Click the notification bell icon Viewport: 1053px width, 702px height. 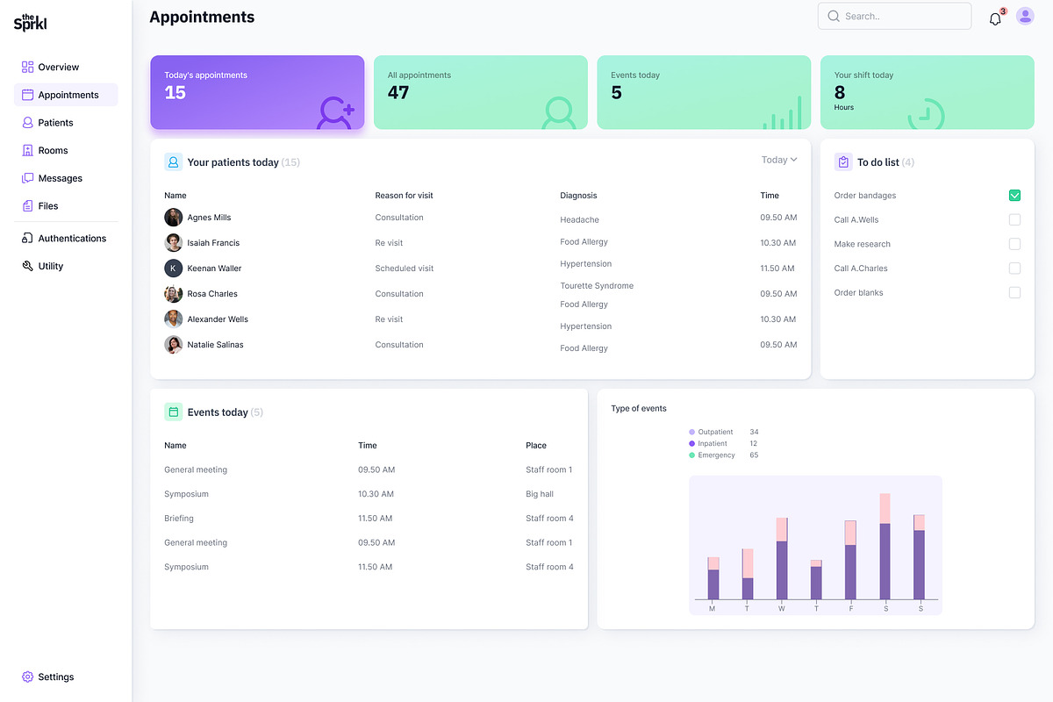pos(995,18)
